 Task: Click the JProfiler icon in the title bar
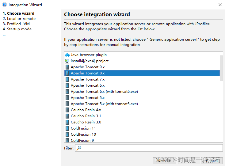click(5, 5)
